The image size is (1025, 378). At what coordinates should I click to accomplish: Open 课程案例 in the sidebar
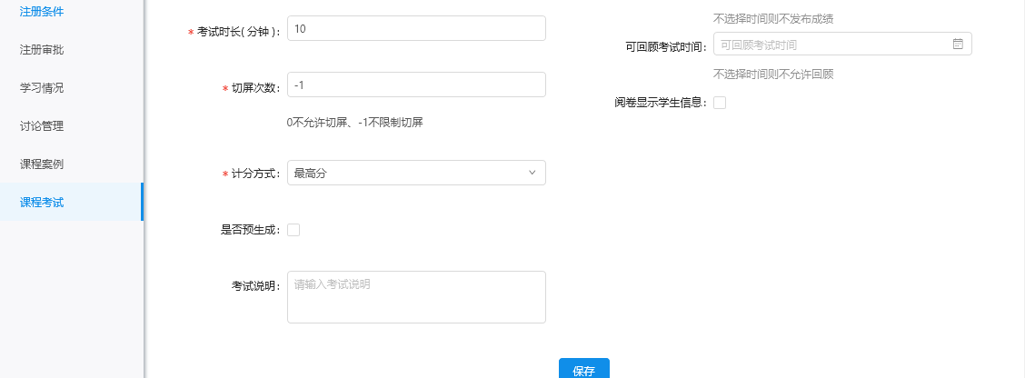[42, 164]
